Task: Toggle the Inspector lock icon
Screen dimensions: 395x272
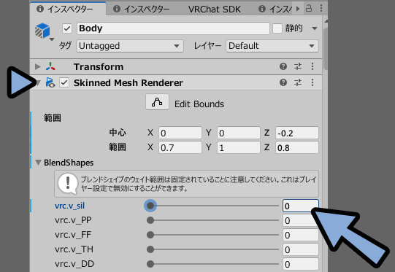Action: click(309, 8)
